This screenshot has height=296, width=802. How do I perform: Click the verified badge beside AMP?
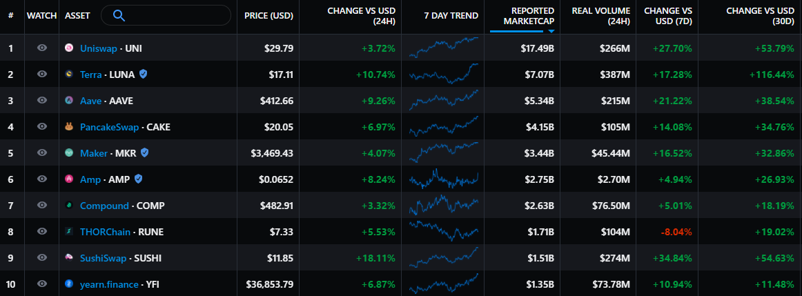click(x=139, y=179)
